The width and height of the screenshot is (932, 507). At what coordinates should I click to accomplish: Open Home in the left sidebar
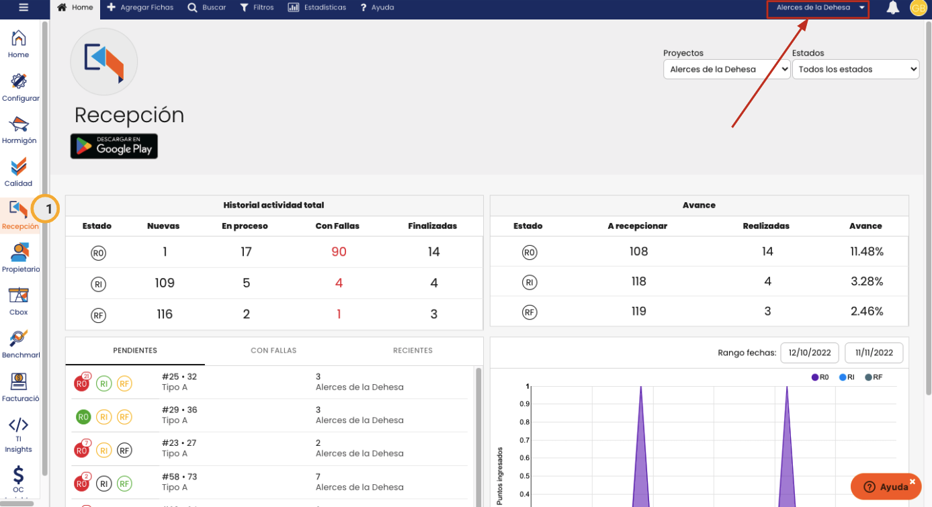pos(19,44)
